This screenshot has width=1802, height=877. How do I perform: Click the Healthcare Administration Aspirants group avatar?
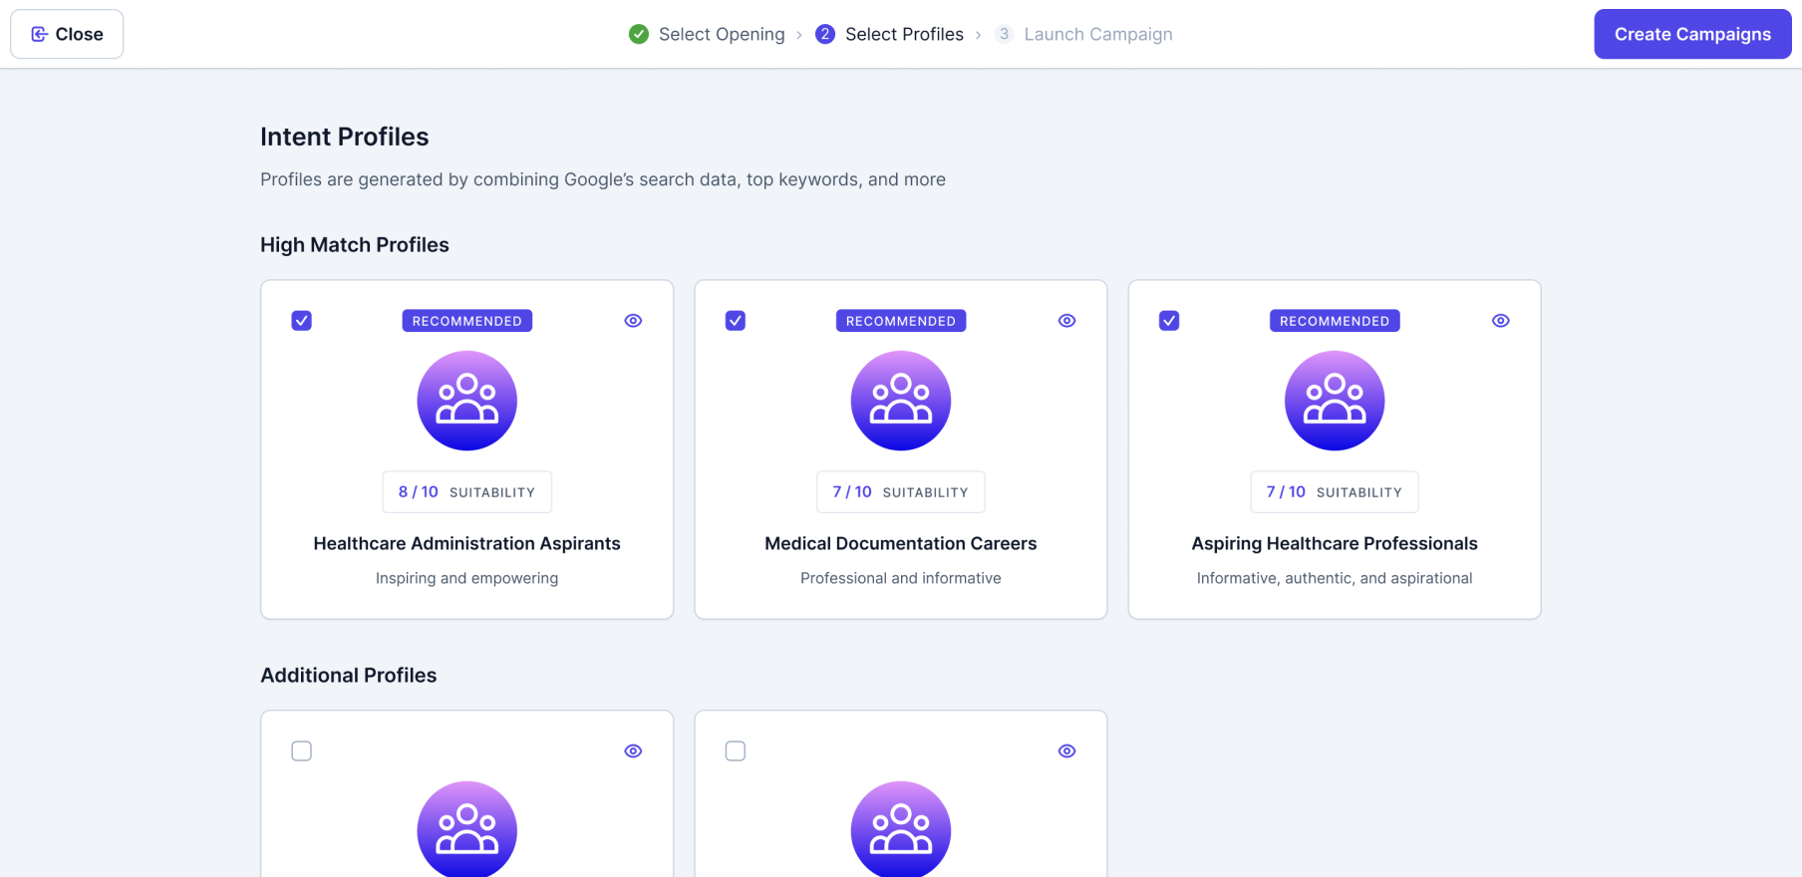tap(466, 401)
